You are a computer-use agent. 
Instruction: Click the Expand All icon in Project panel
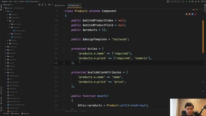(x=42, y=5)
